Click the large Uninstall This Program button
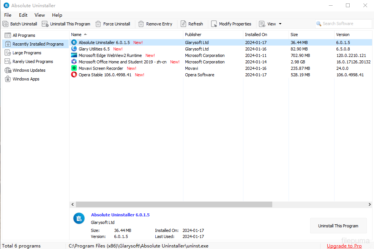This screenshot has width=374, height=249. 338,226
